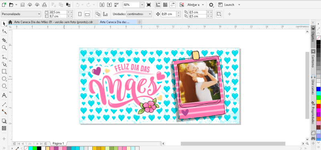Expand the Launch dropdown
The image size is (321, 150).
239,5
